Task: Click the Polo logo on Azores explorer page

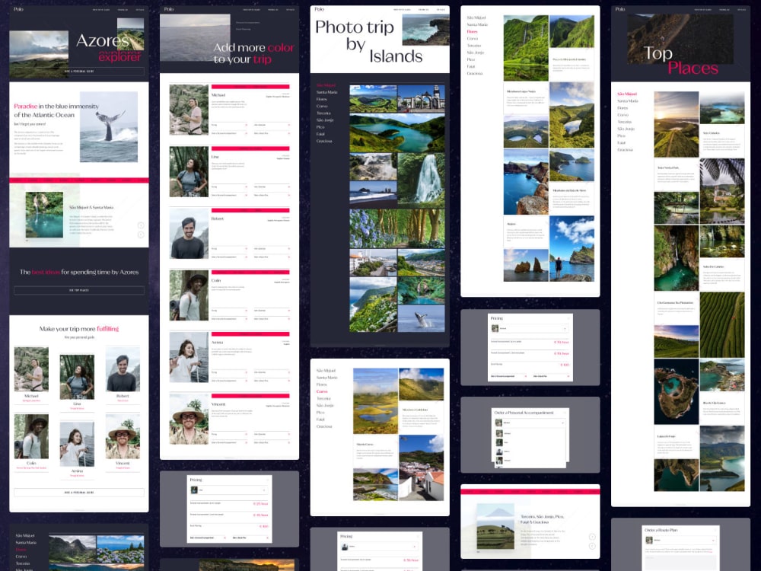Action: coord(18,9)
